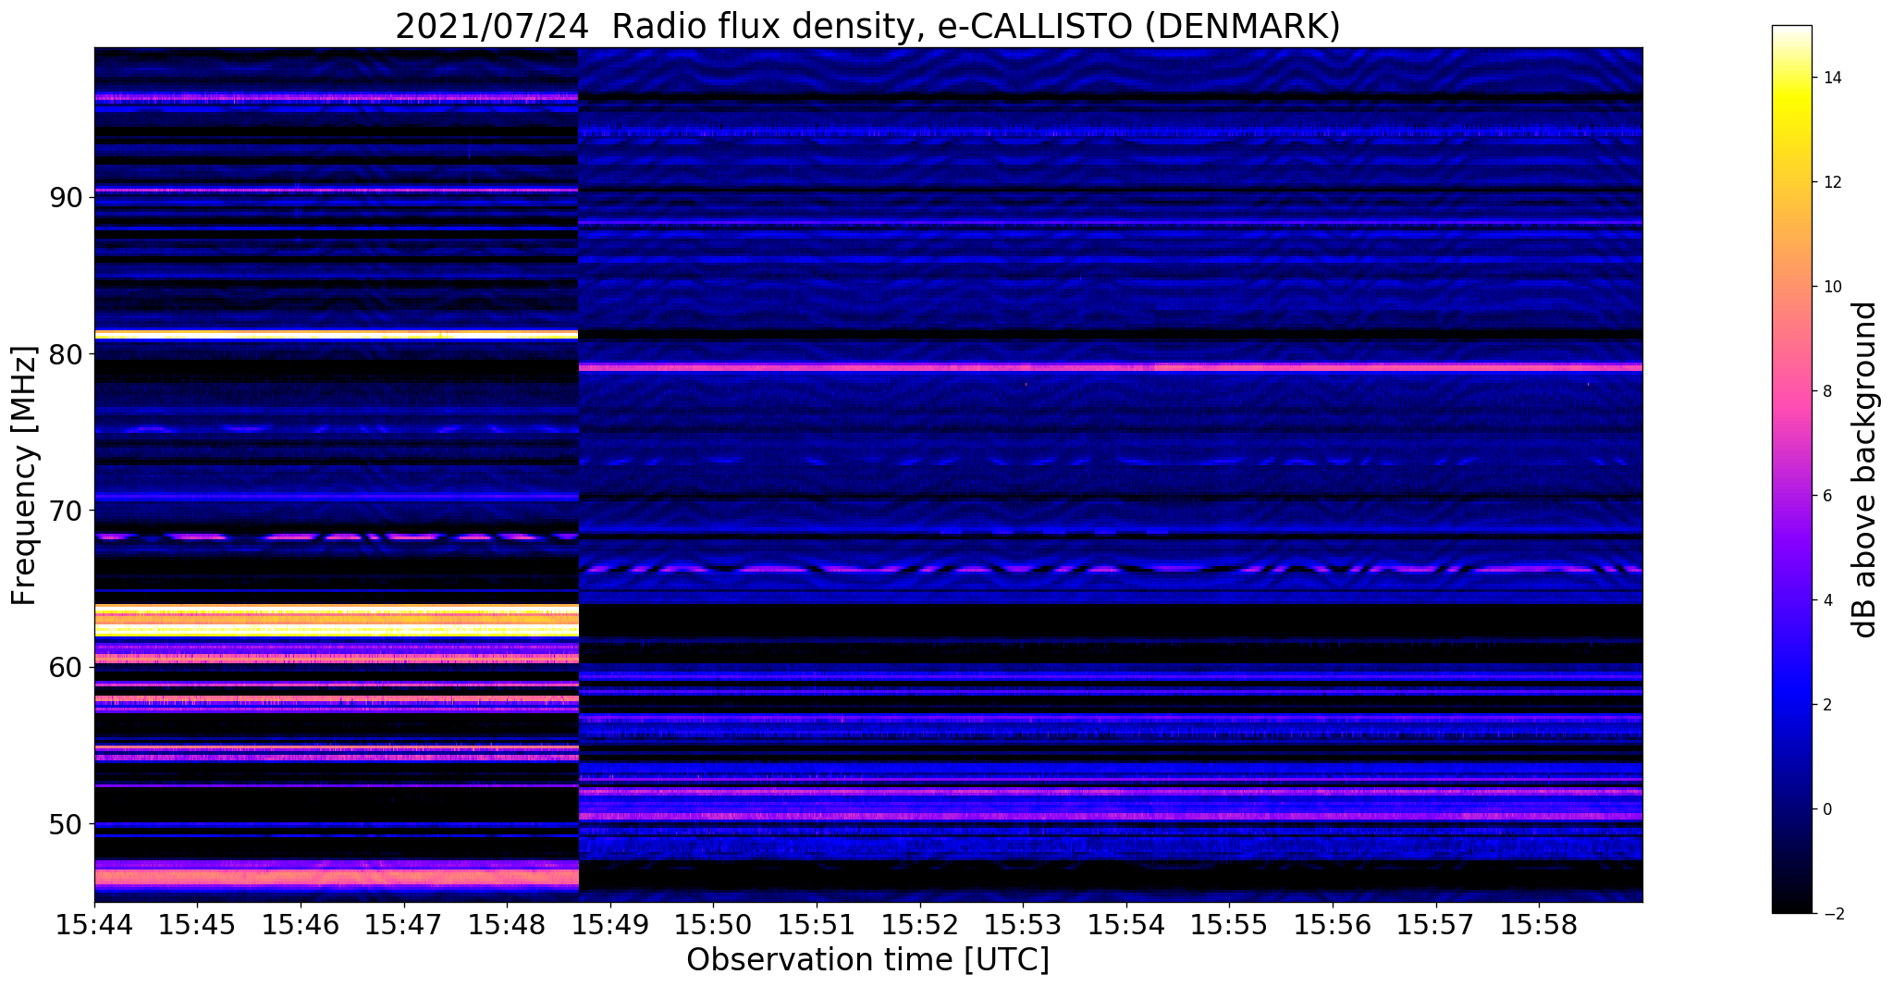Click the dashed pink trace near 68 MHz

[x=336, y=537]
